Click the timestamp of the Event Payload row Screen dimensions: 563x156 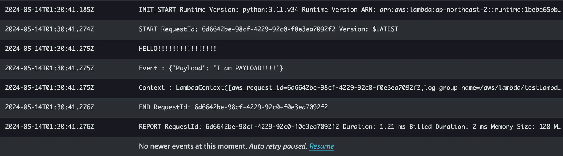(x=49, y=68)
